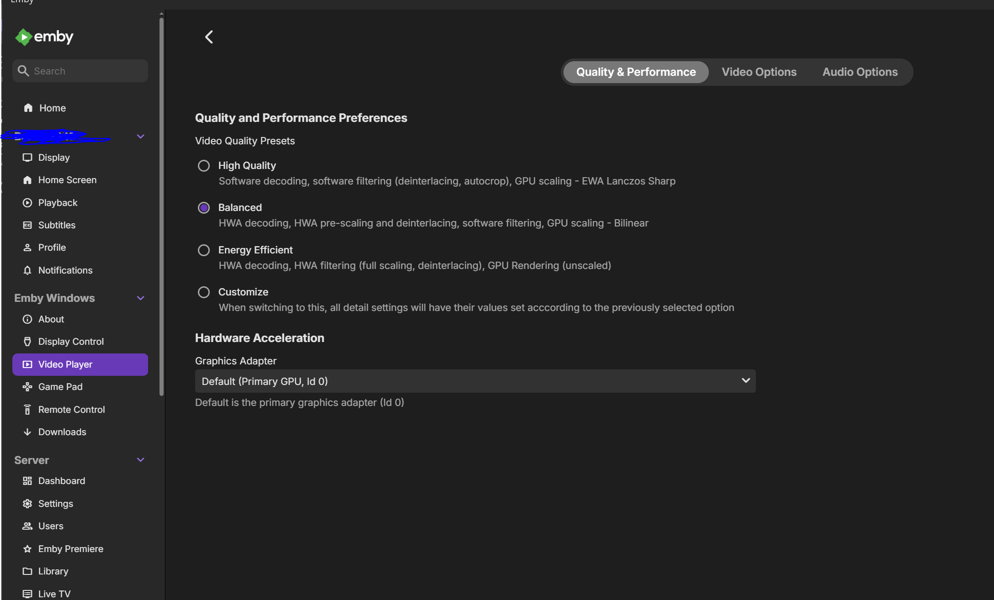Click the back arrow icon
The height and width of the screenshot is (600, 994).
point(209,37)
